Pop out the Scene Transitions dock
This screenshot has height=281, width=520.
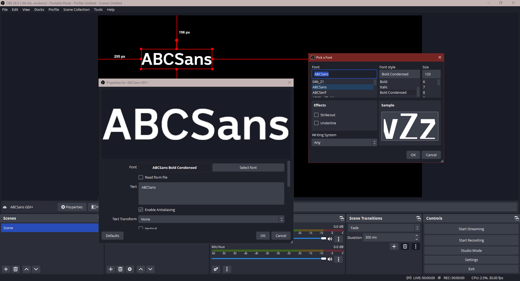point(418,218)
